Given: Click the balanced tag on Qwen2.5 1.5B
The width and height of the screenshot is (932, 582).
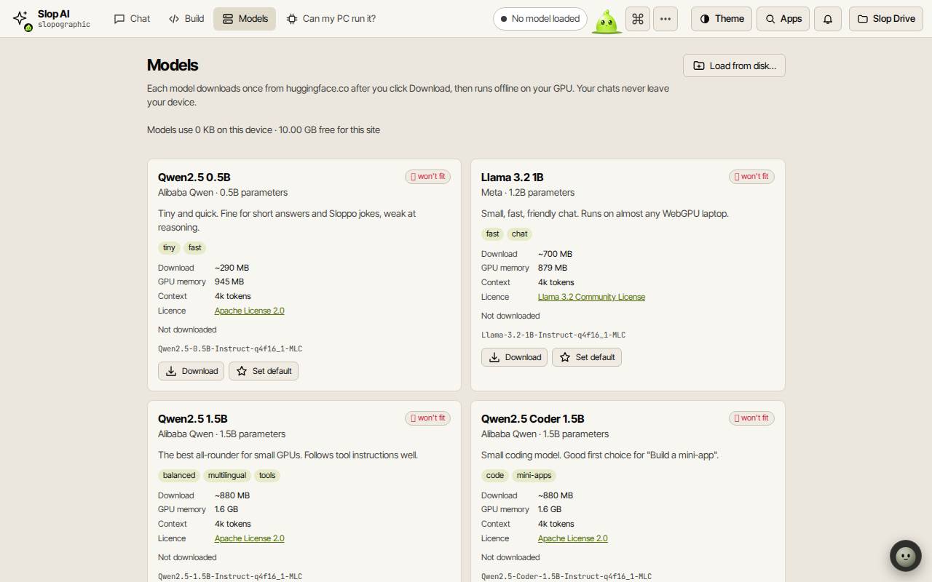Looking at the screenshot, I should [x=179, y=476].
